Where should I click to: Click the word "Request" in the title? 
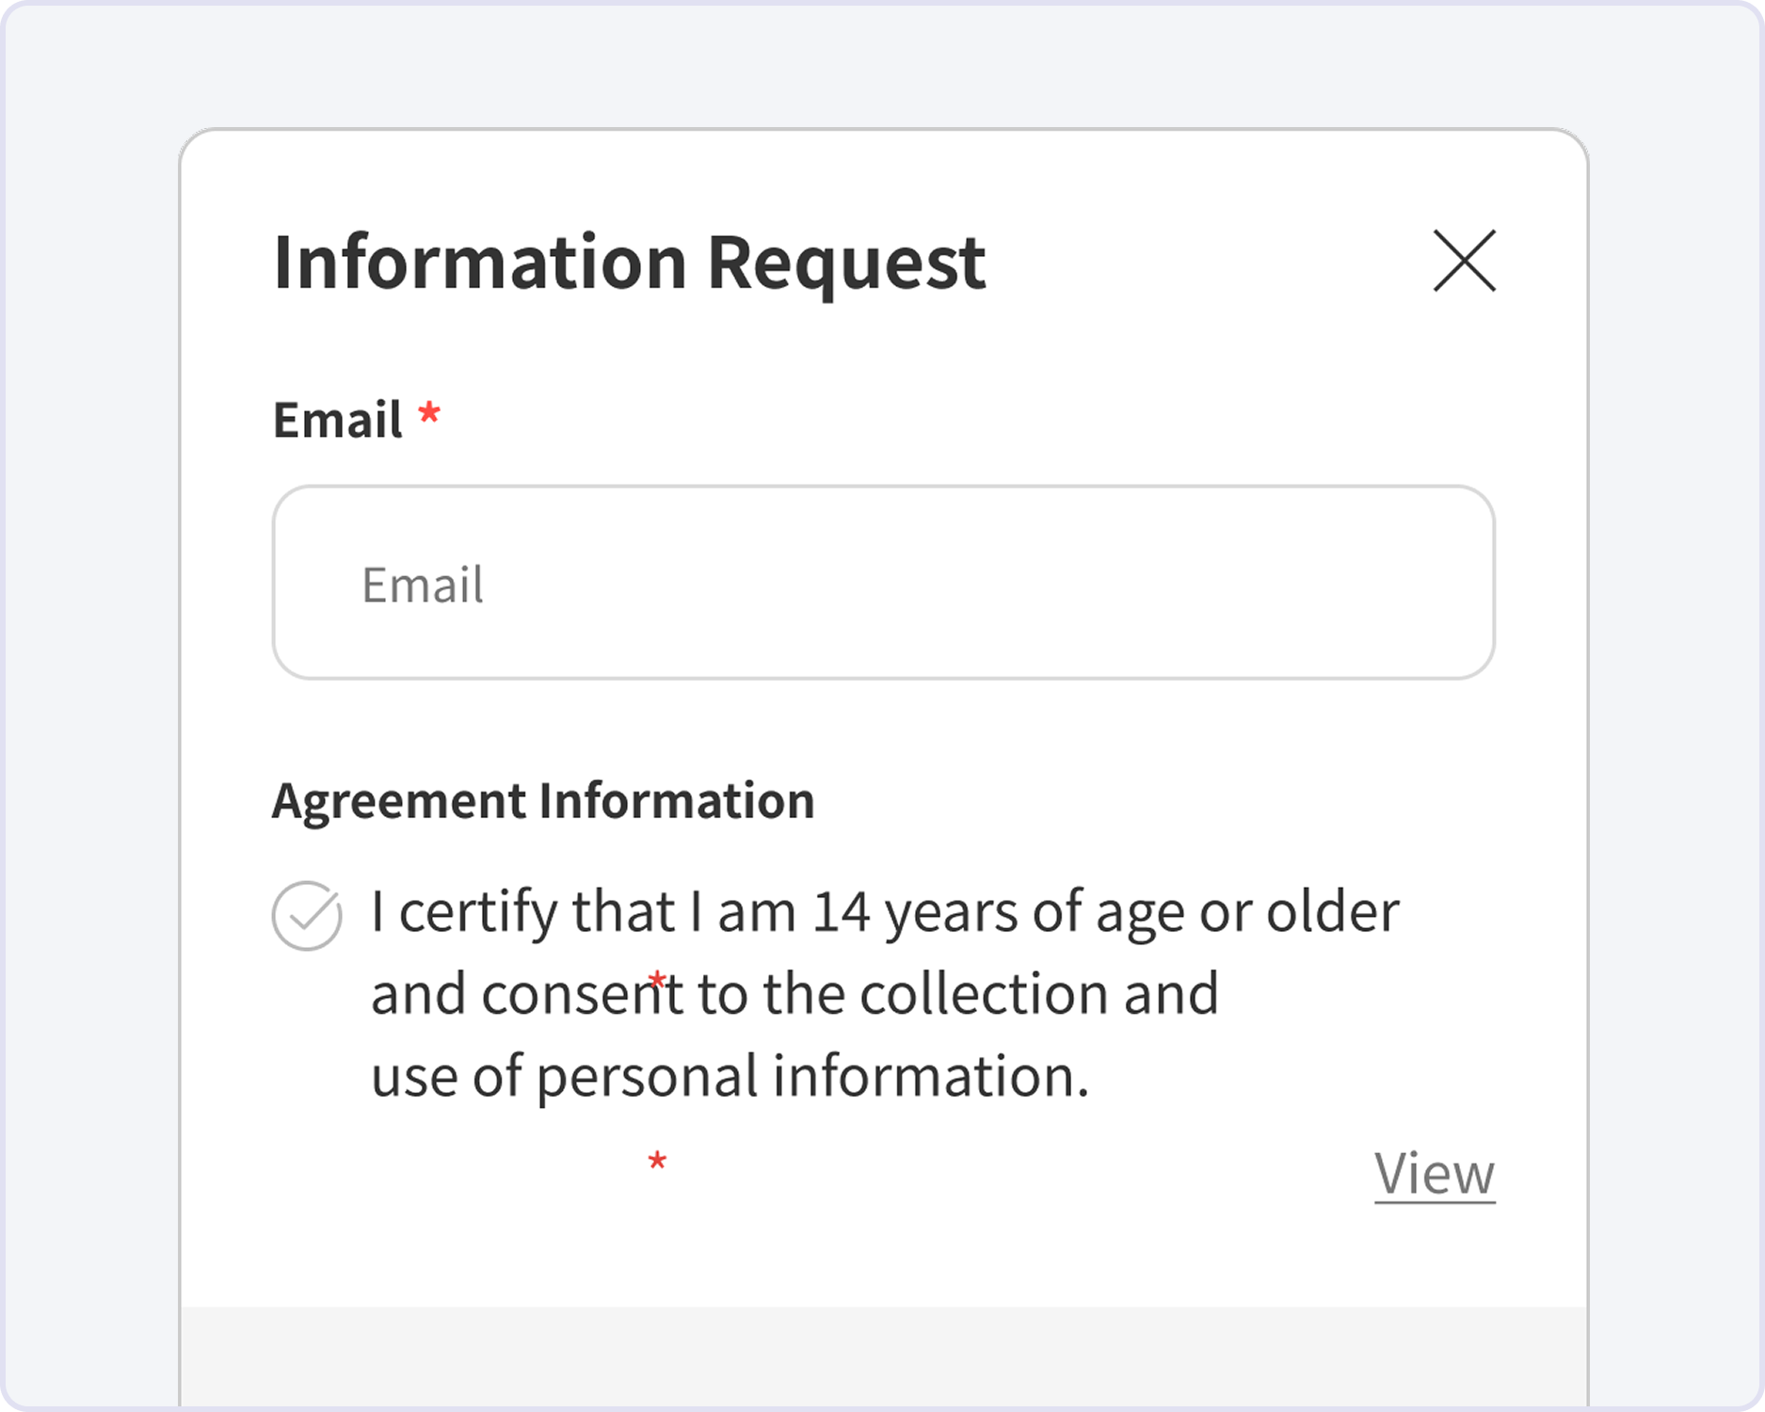click(x=846, y=262)
